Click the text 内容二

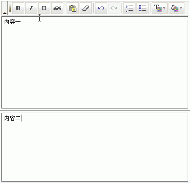tap(13, 118)
